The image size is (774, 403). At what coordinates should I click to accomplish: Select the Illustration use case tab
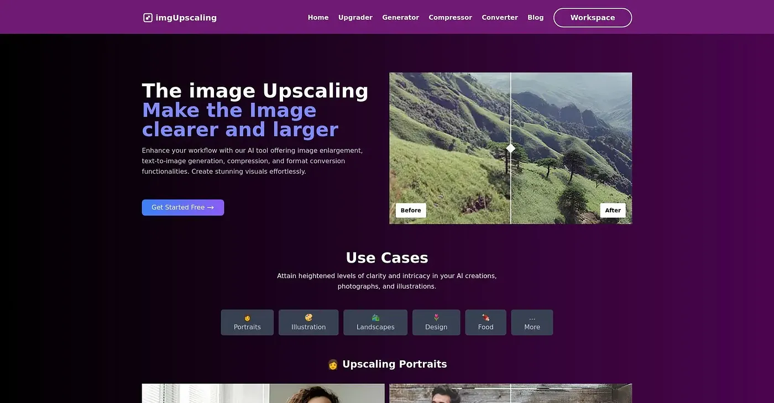[308, 322]
